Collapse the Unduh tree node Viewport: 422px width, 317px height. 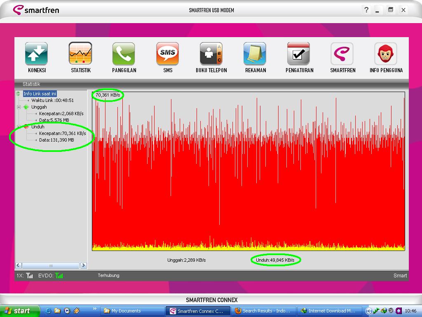coord(19,127)
